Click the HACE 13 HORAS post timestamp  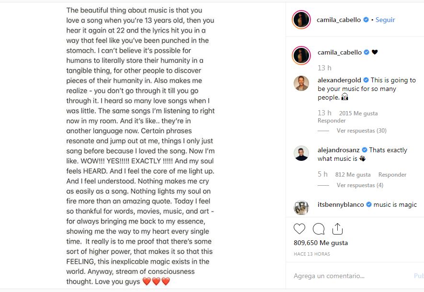[x=312, y=254]
